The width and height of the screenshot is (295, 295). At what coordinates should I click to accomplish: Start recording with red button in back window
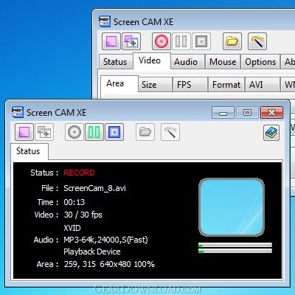(162, 41)
